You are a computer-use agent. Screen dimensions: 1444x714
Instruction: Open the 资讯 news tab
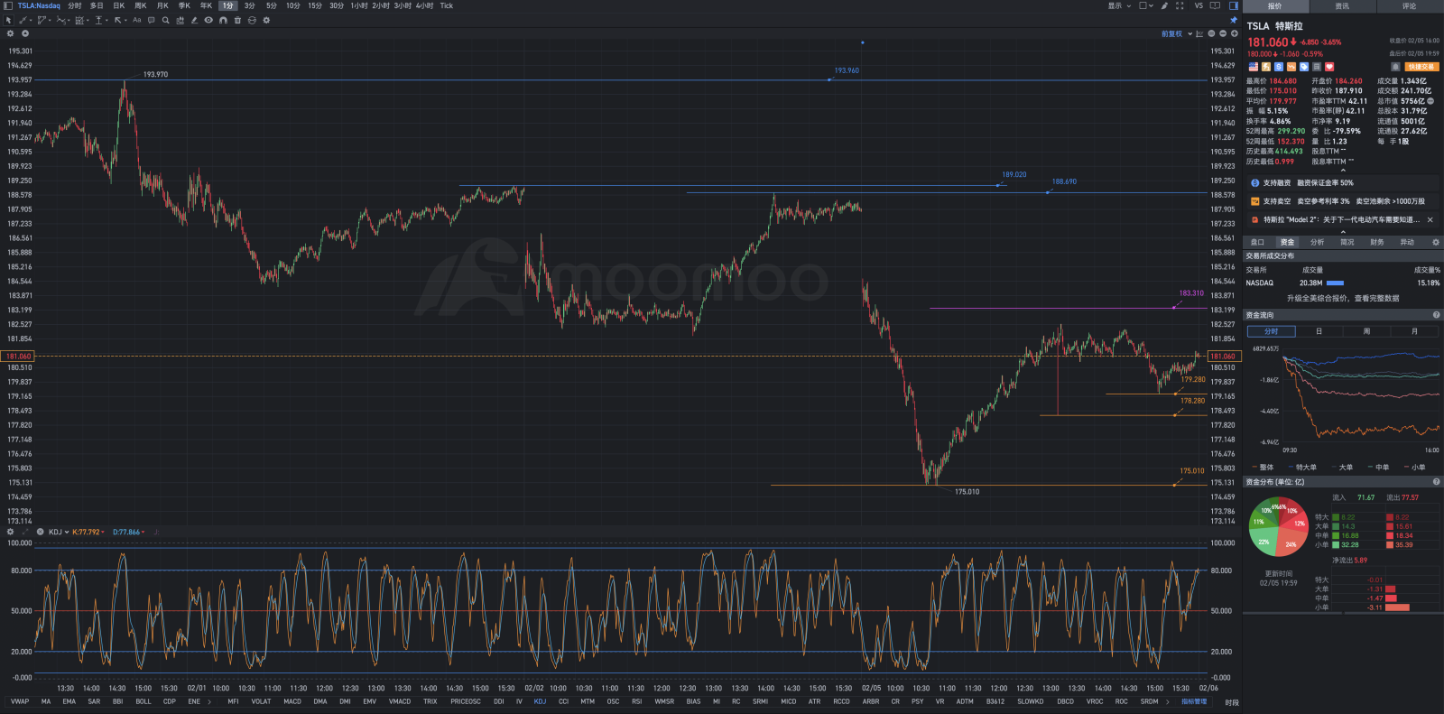coord(1342,6)
